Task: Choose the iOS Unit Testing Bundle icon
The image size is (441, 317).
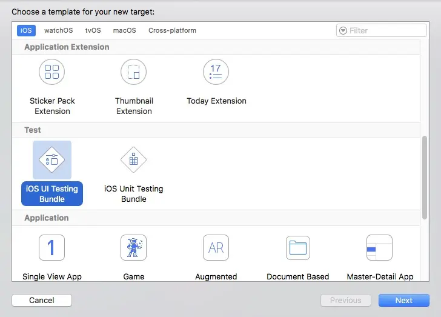Action: [x=134, y=159]
